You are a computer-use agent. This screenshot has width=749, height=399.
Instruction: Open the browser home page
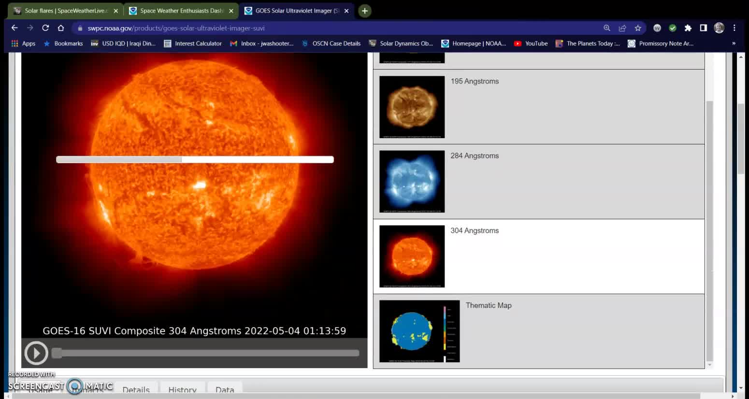click(x=60, y=28)
